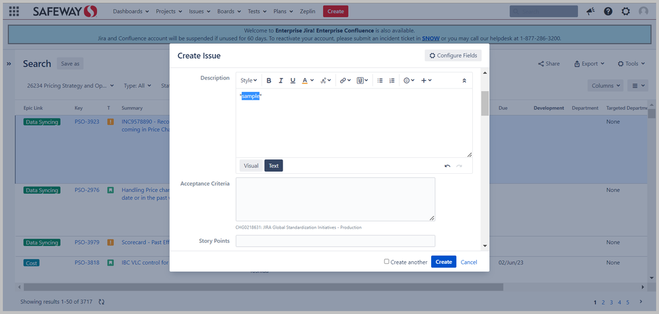
Task: Apply underline formatting in Description
Action: pyautogui.click(x=293, y=81)
